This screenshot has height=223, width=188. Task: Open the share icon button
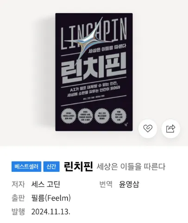point(171,129)
